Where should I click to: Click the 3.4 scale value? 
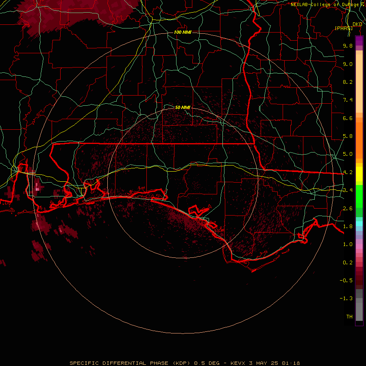pyautogui.click(x=348, y=190)
